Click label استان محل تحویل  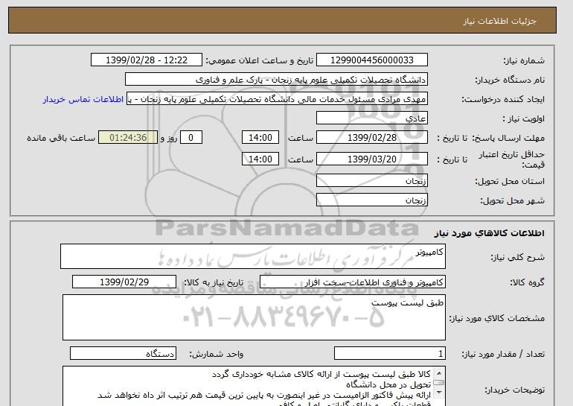[510, 182]
